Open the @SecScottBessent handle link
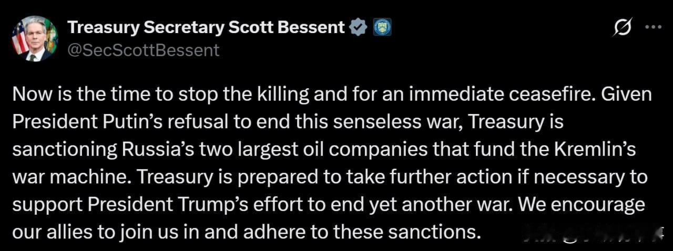Image resolution: width=673 pixels, height=251 pixels. (x=144, y=50)
